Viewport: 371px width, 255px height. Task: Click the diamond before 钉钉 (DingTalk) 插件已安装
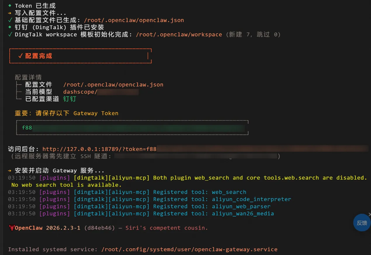pos(10,27)
